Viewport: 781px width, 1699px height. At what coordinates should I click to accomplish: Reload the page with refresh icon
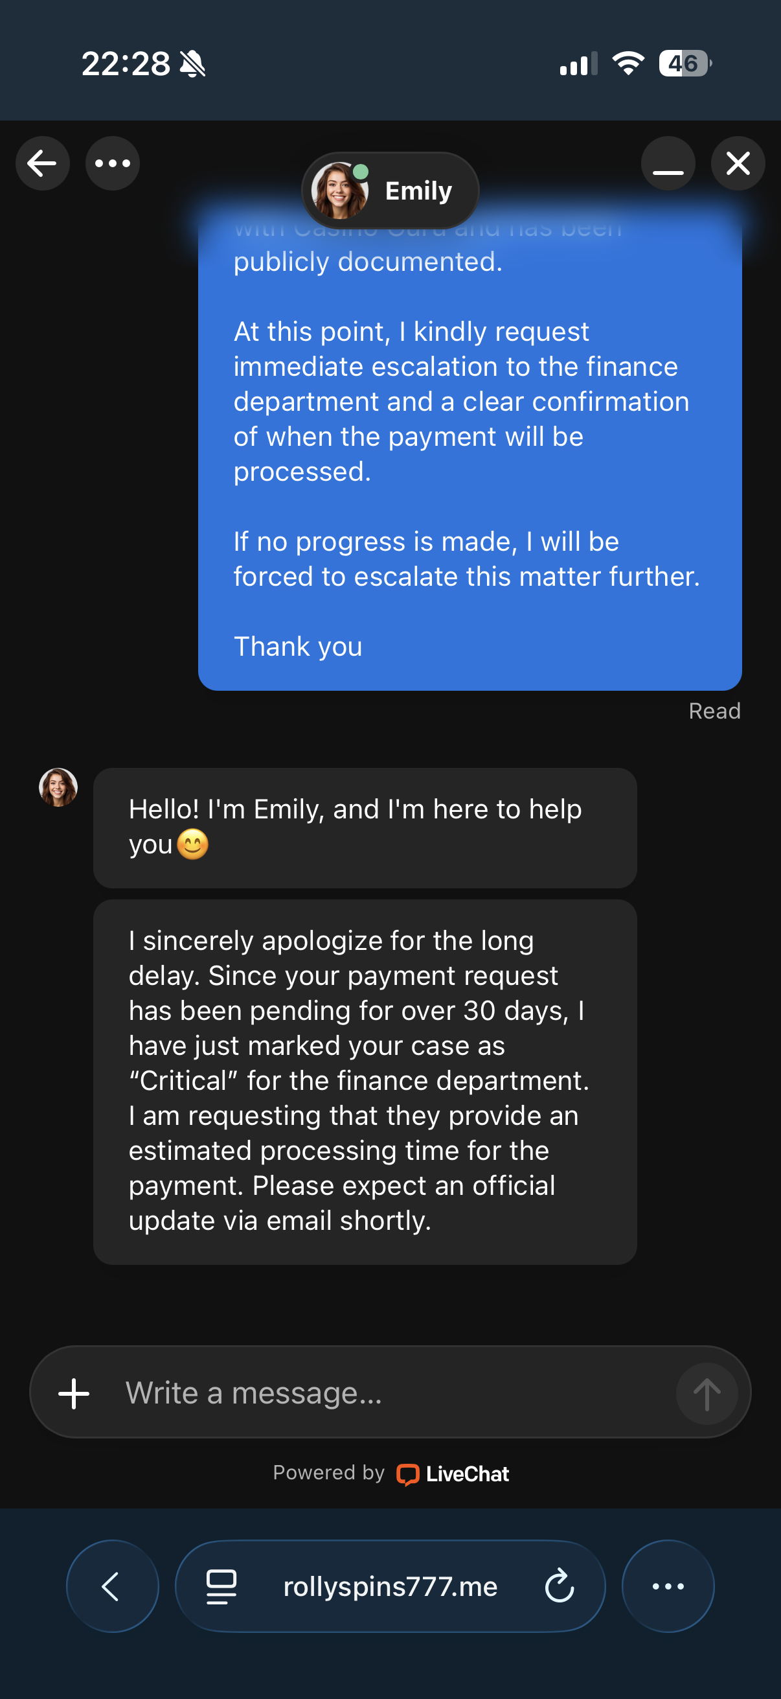(560, 1586)
